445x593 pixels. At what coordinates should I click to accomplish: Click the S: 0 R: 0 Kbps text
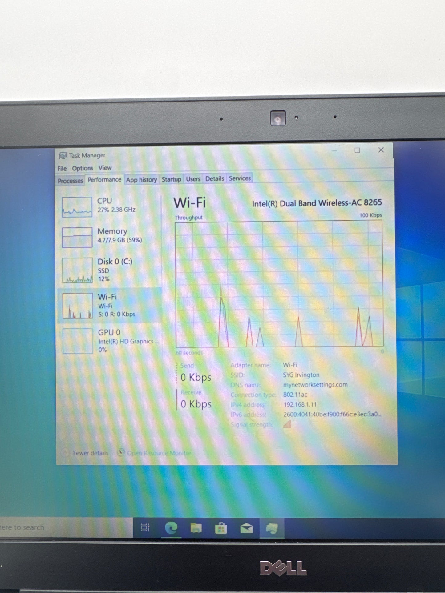(117, 315)
